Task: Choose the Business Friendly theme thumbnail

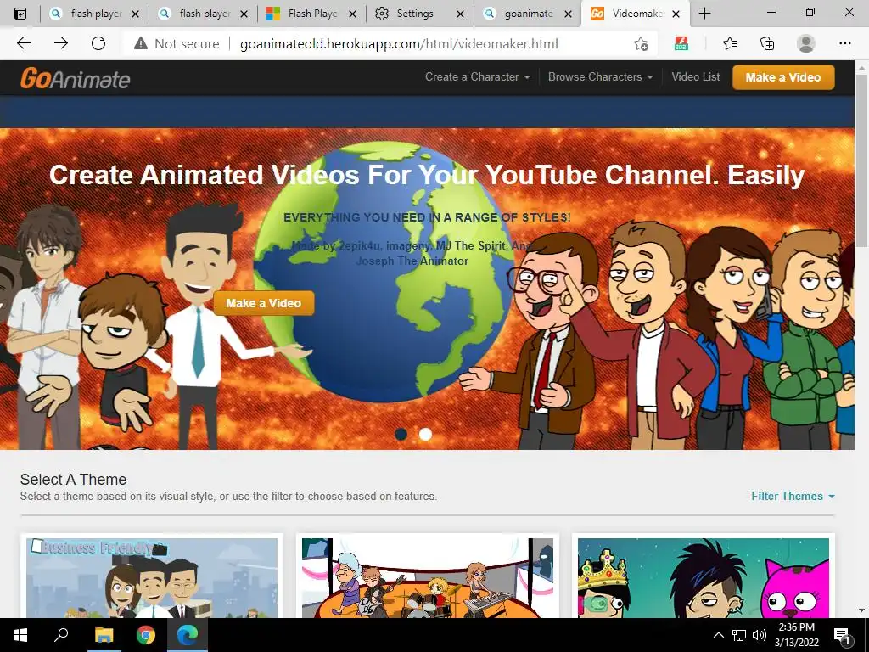Action: point(152,577)
